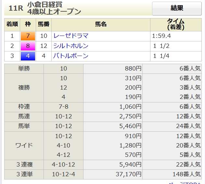
Task: Click the 小倉日経賞 race title
Action: [x=45, y=5]
